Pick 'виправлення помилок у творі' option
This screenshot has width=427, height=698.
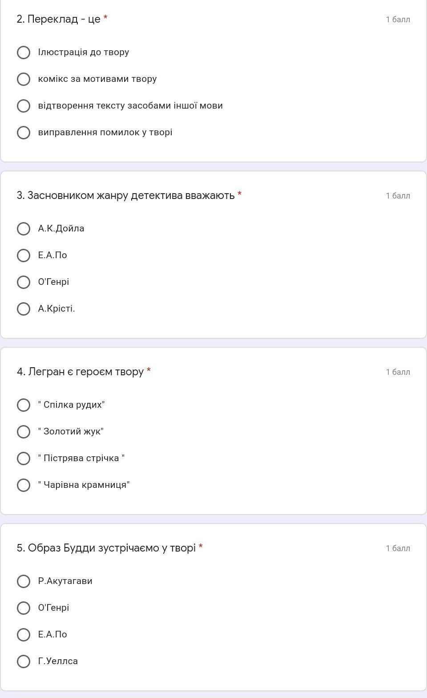[x=24, y=133]
